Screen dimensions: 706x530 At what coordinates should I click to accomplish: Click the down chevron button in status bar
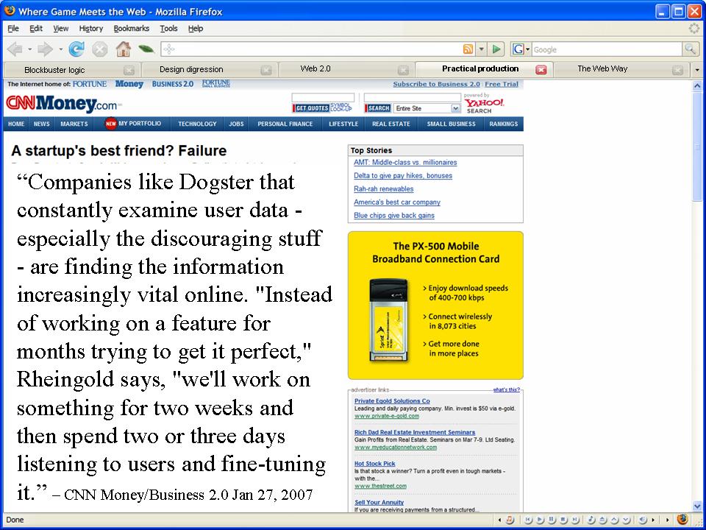click(625, 520)
